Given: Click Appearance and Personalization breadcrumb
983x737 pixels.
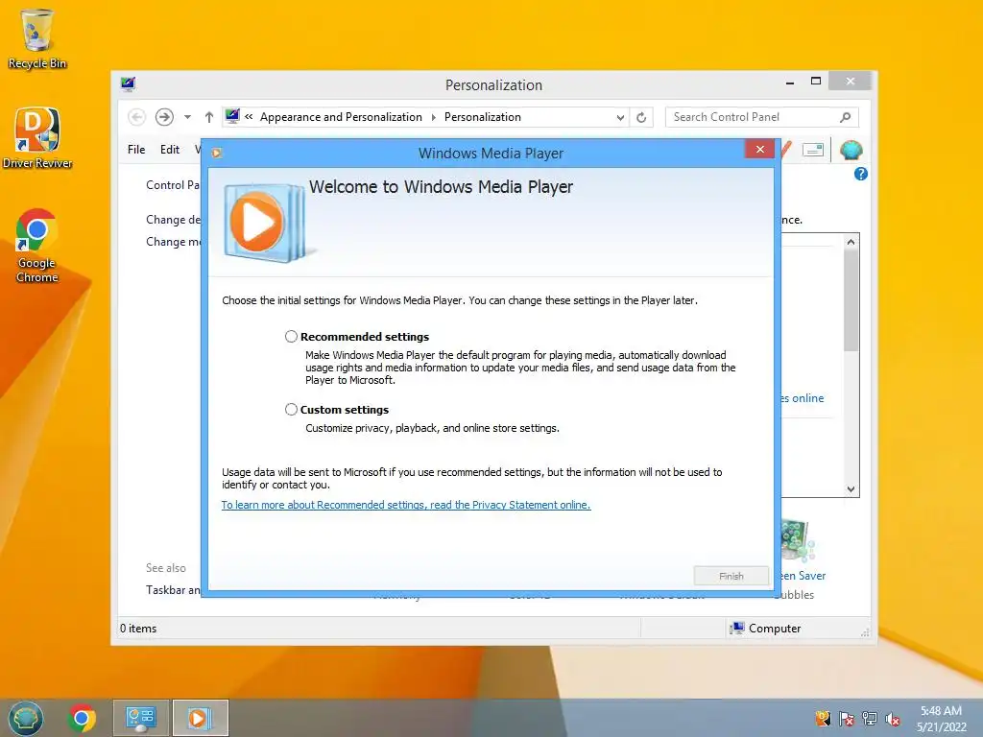Looking at the screenshot, I should [x=341, y=117].
